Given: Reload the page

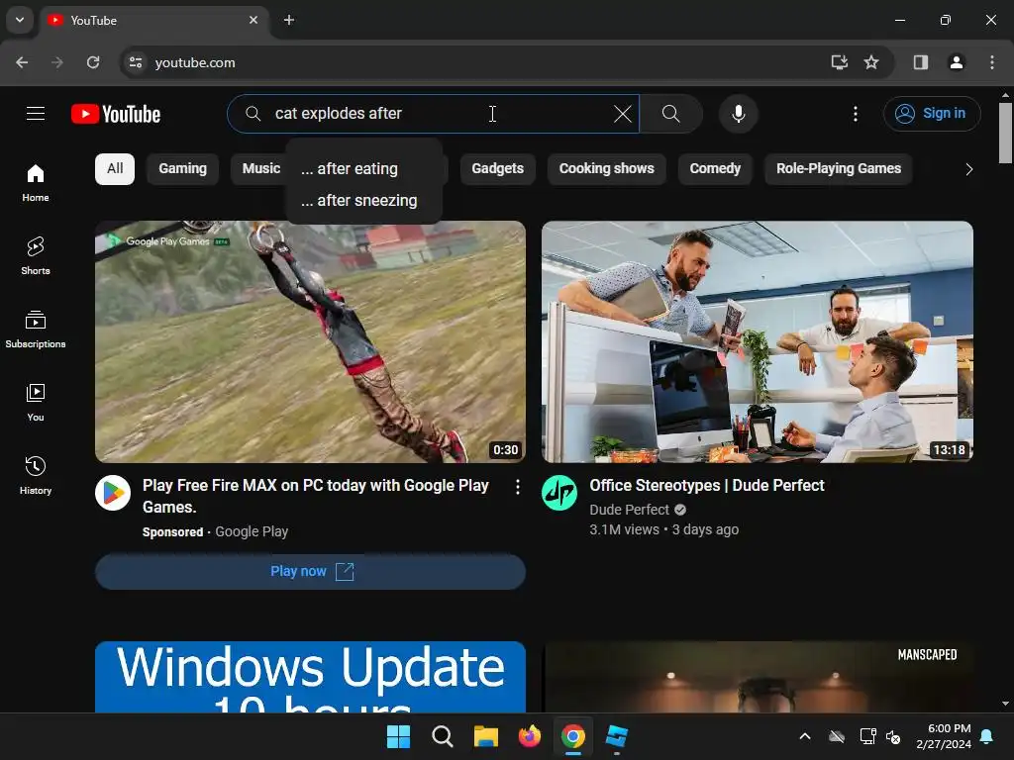Looking at the screenshot, I should coord(93,62).
